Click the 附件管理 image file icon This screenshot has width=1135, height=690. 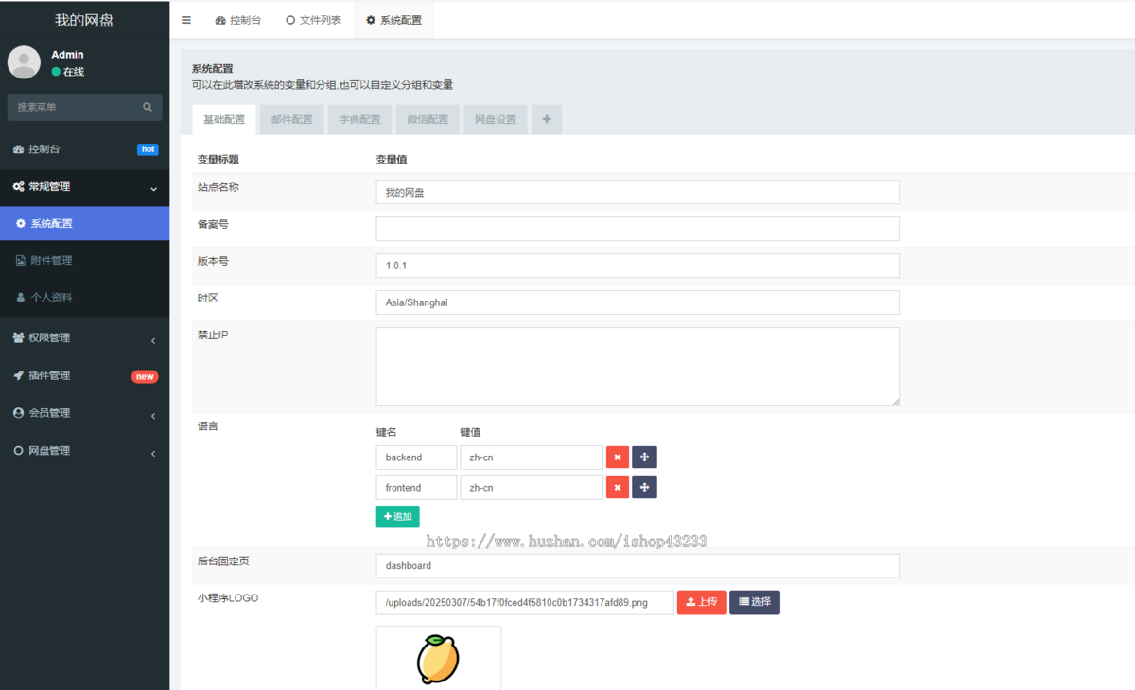[x=21, y=260]
